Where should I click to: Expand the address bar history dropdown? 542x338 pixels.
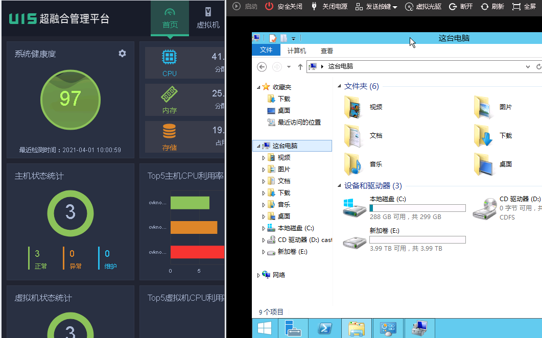pos(528,67)
